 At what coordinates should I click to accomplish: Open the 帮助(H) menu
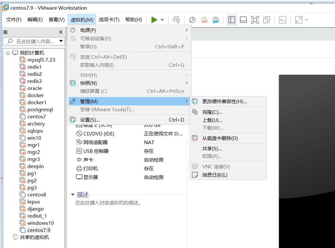pyautogui.click(x=134, y=20)
